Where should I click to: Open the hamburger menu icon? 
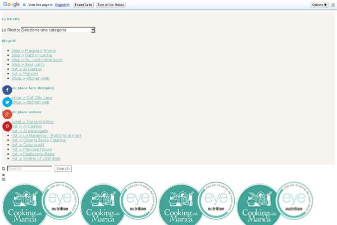[x=4, y=179]
